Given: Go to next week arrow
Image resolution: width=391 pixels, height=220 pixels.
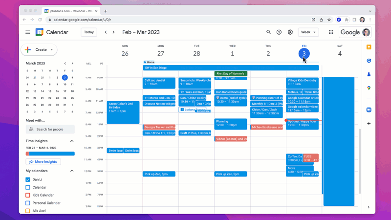Looking at the screenshot, I should (x=113, y=32).
